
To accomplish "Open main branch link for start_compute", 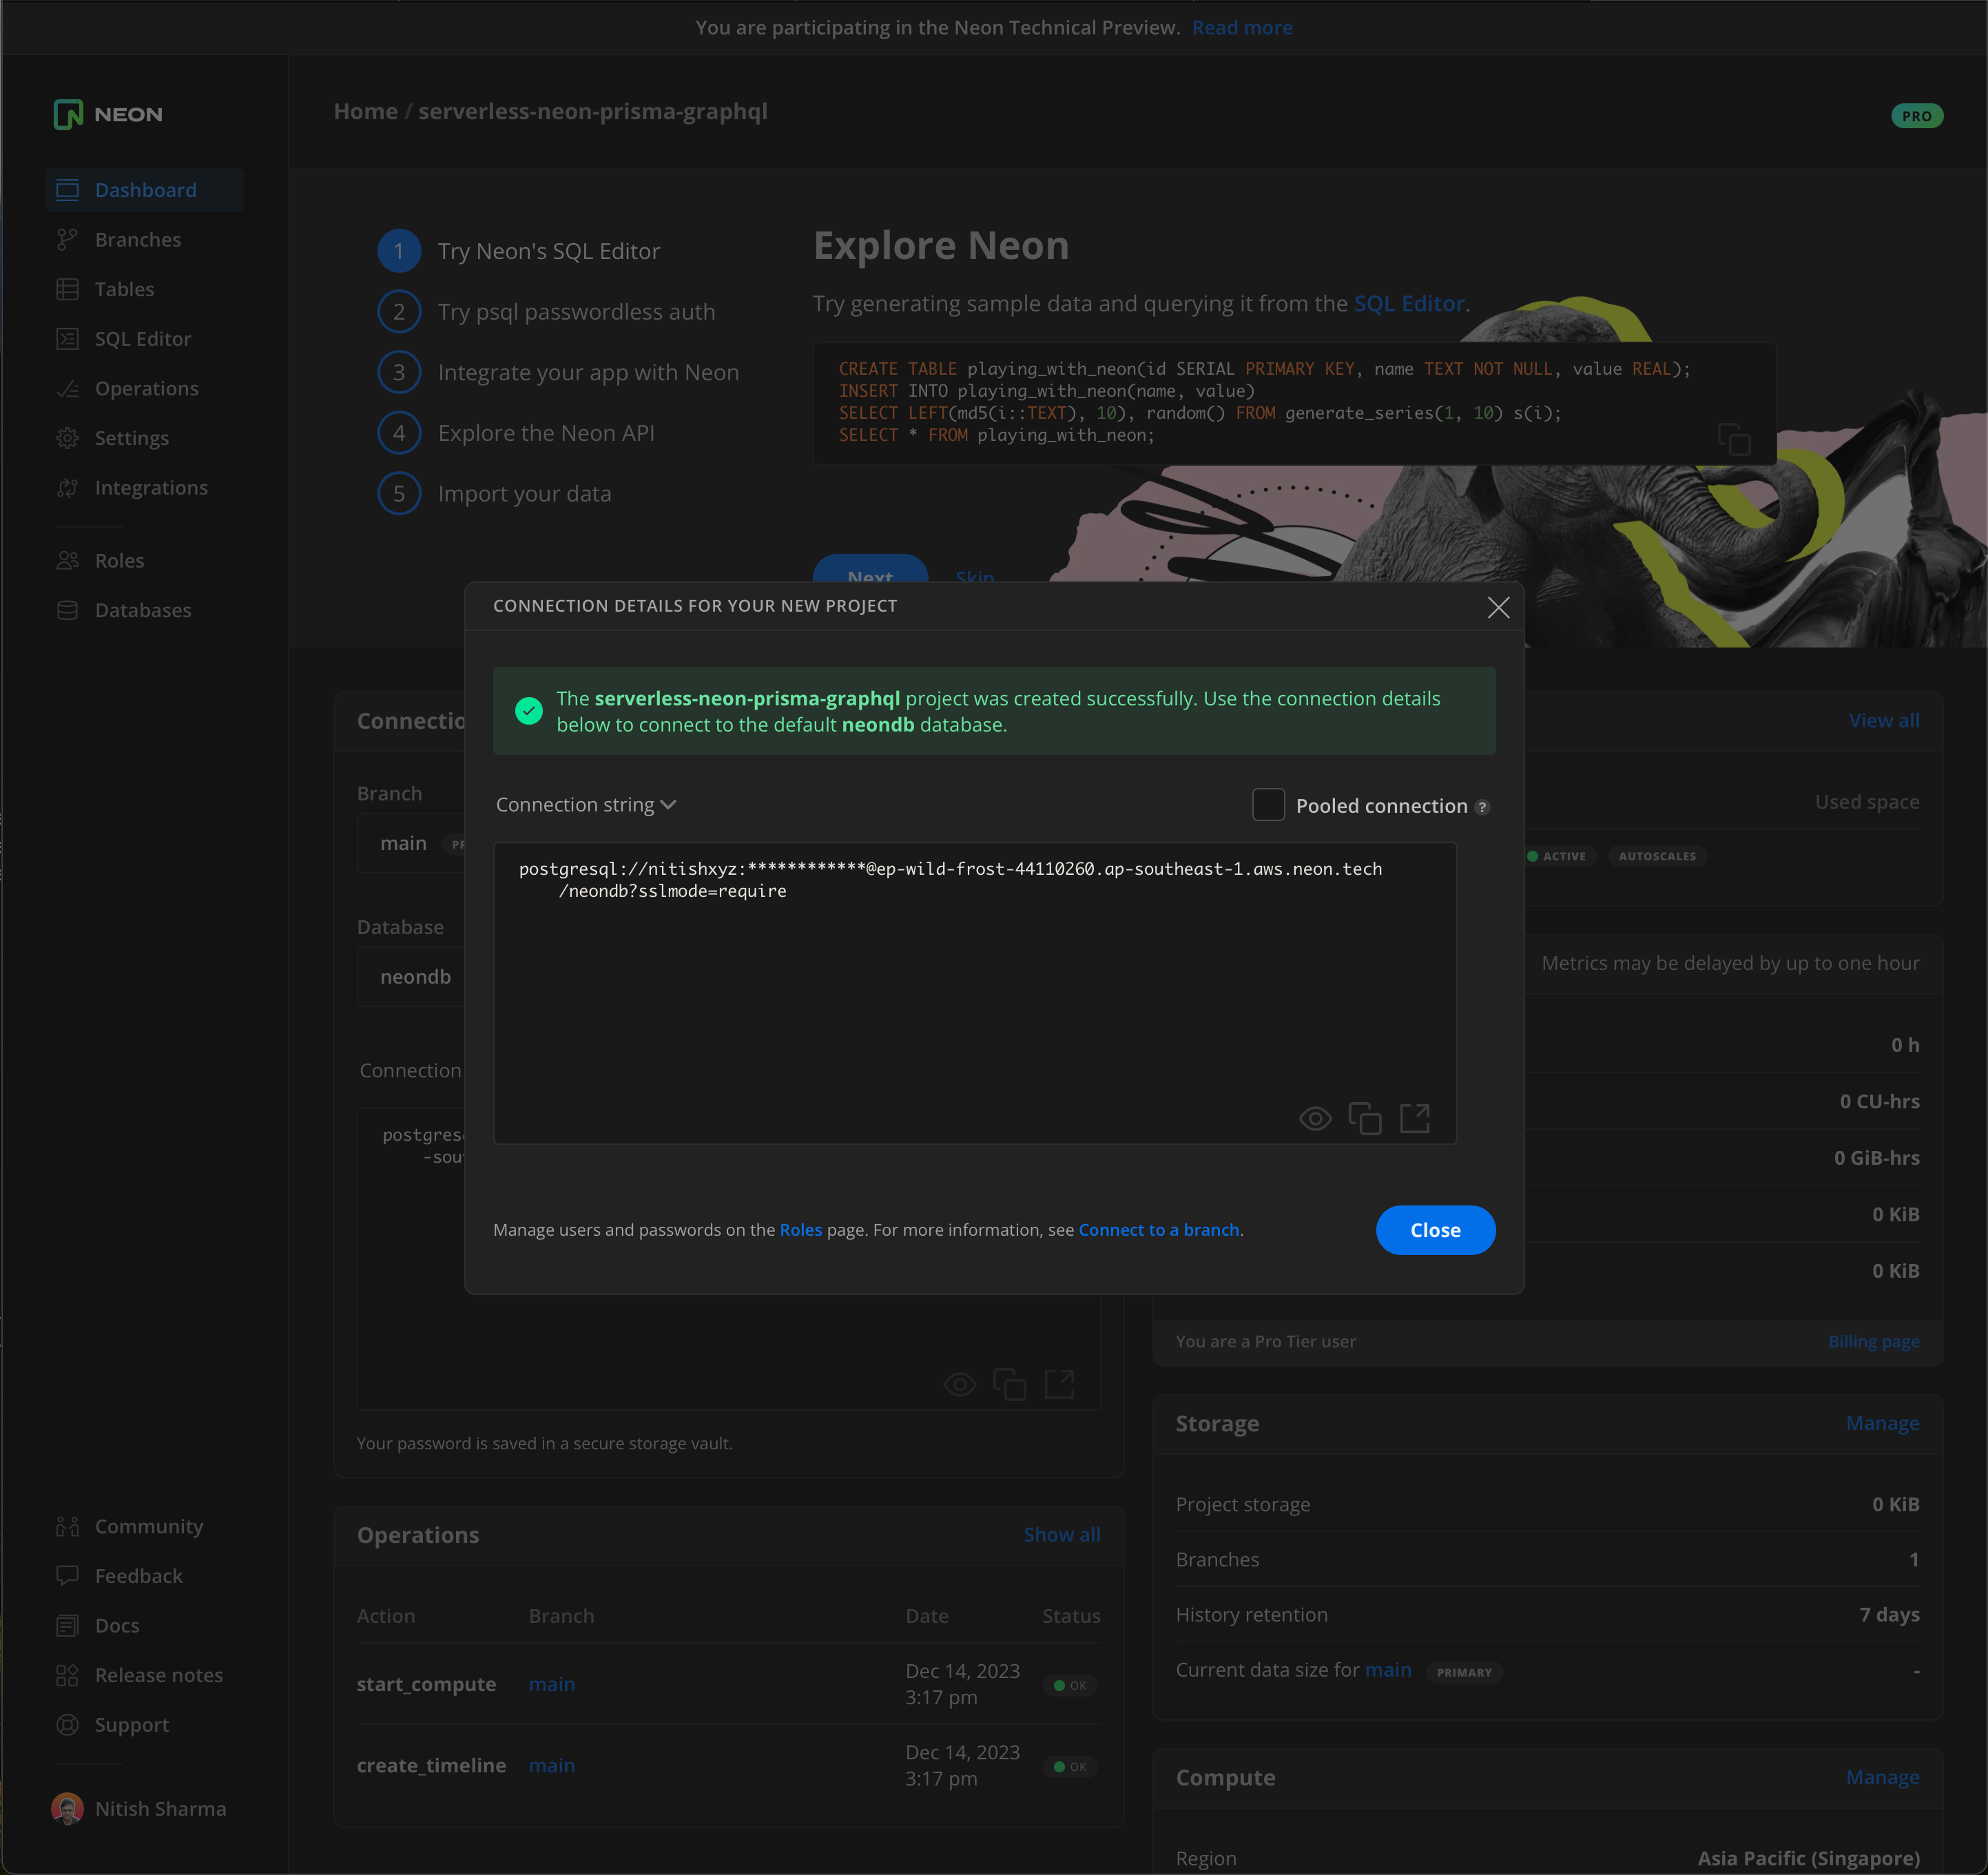I will pyautogui.click(x=551, y=1685).
